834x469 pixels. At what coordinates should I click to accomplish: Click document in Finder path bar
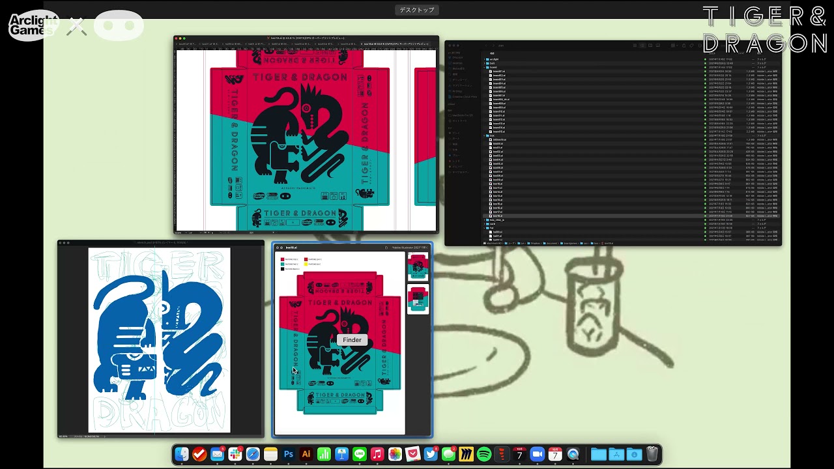(x=551, y=243)
